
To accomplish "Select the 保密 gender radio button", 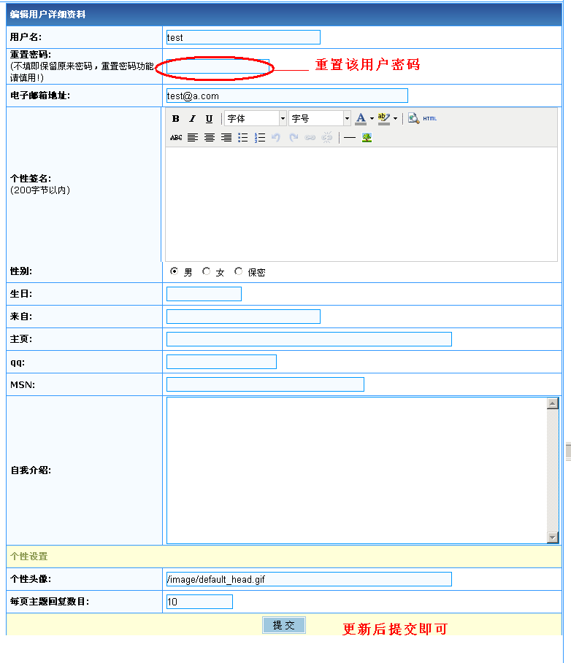I will click(x=238, y=271).
